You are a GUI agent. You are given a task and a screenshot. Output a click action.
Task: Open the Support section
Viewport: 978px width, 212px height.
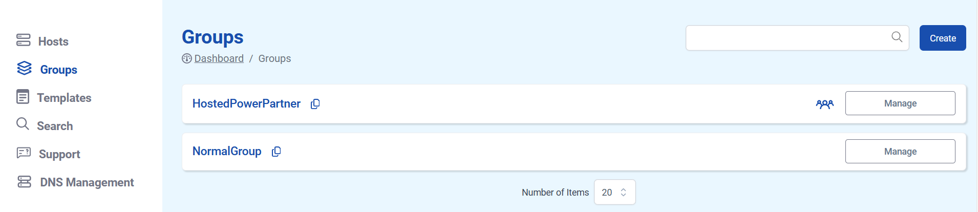point(59,154)
